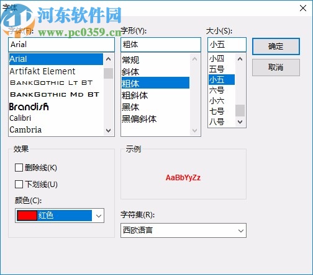Click font list scroll up arrow
The width and height of the screenshot is (313, 275).
[108, 59]
